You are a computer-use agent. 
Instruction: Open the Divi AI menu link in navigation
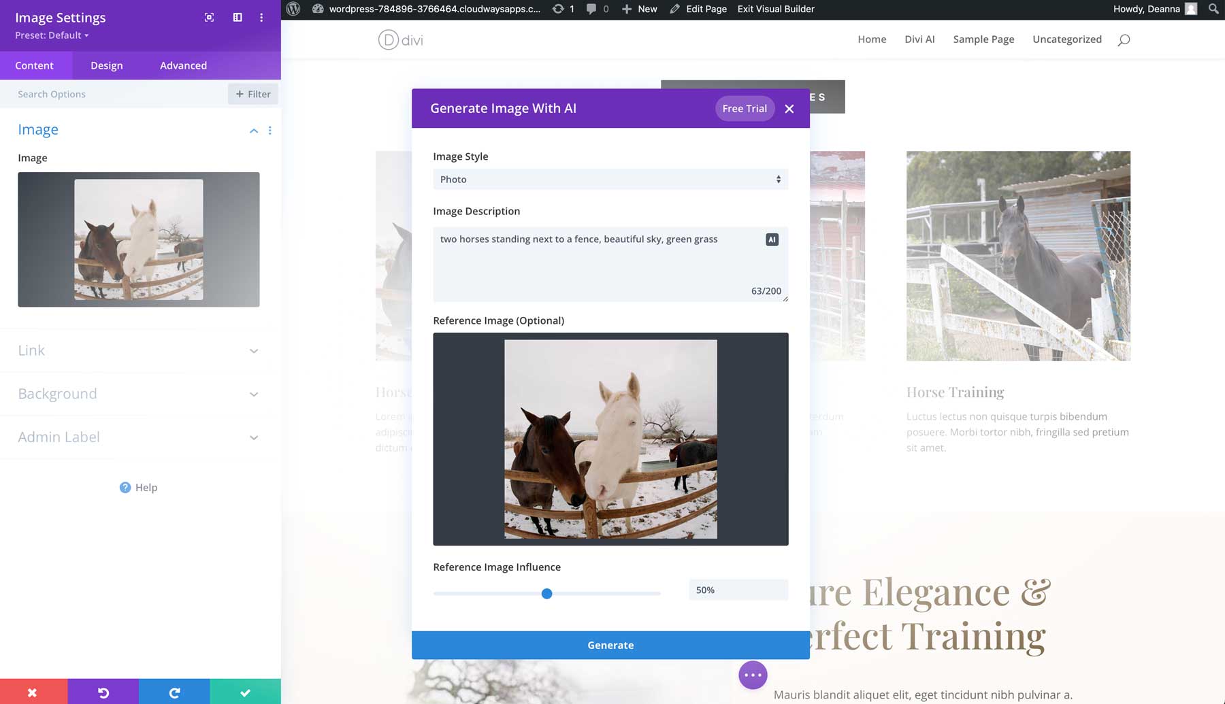(919, 39)
